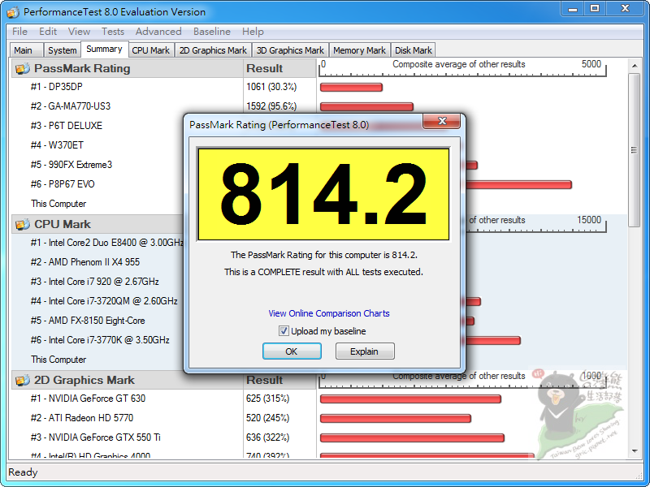
Task: Click the Ready status bar text
Action: point(23,472)
